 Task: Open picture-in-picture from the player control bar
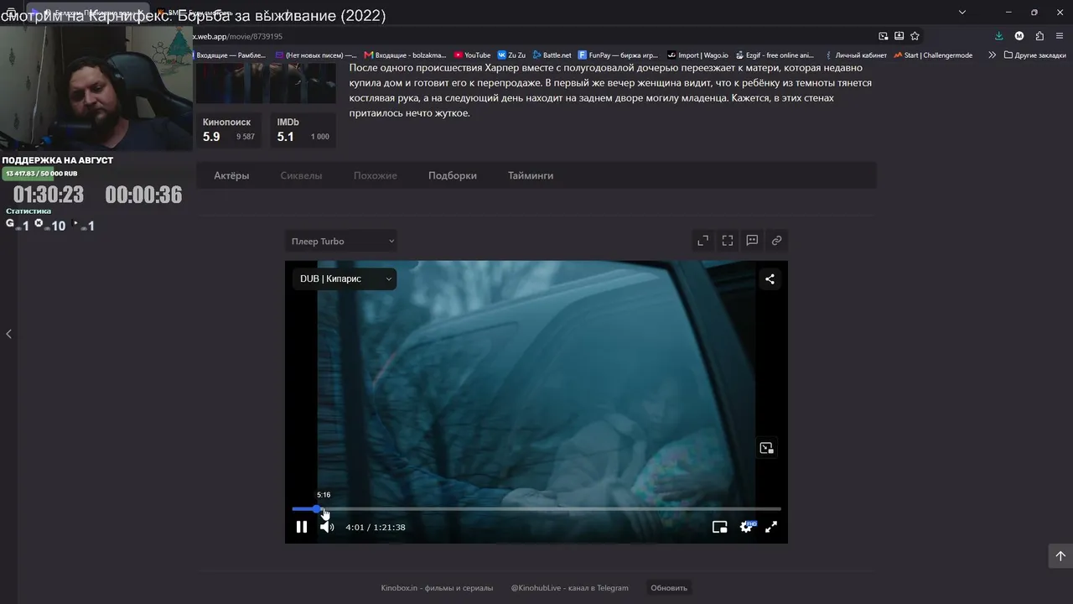[x=719, y=527]
